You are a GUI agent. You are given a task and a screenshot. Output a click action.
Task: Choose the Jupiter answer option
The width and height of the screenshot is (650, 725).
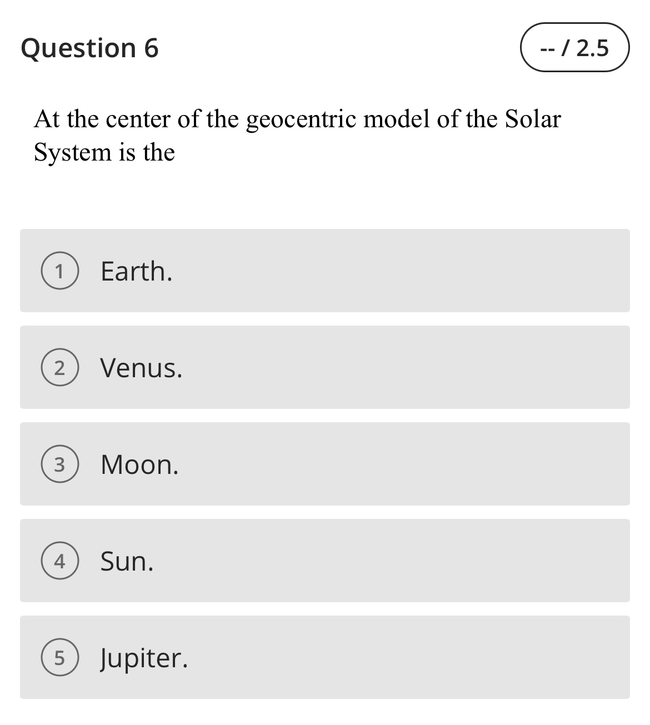tap(325, 658)
